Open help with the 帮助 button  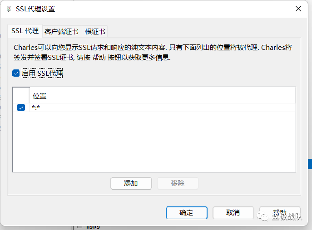point(280,213)
